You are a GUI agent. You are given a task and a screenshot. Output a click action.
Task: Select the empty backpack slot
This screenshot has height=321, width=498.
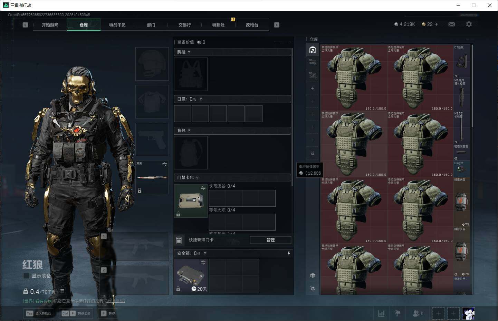pyautogui.click(x=191, y=153)
